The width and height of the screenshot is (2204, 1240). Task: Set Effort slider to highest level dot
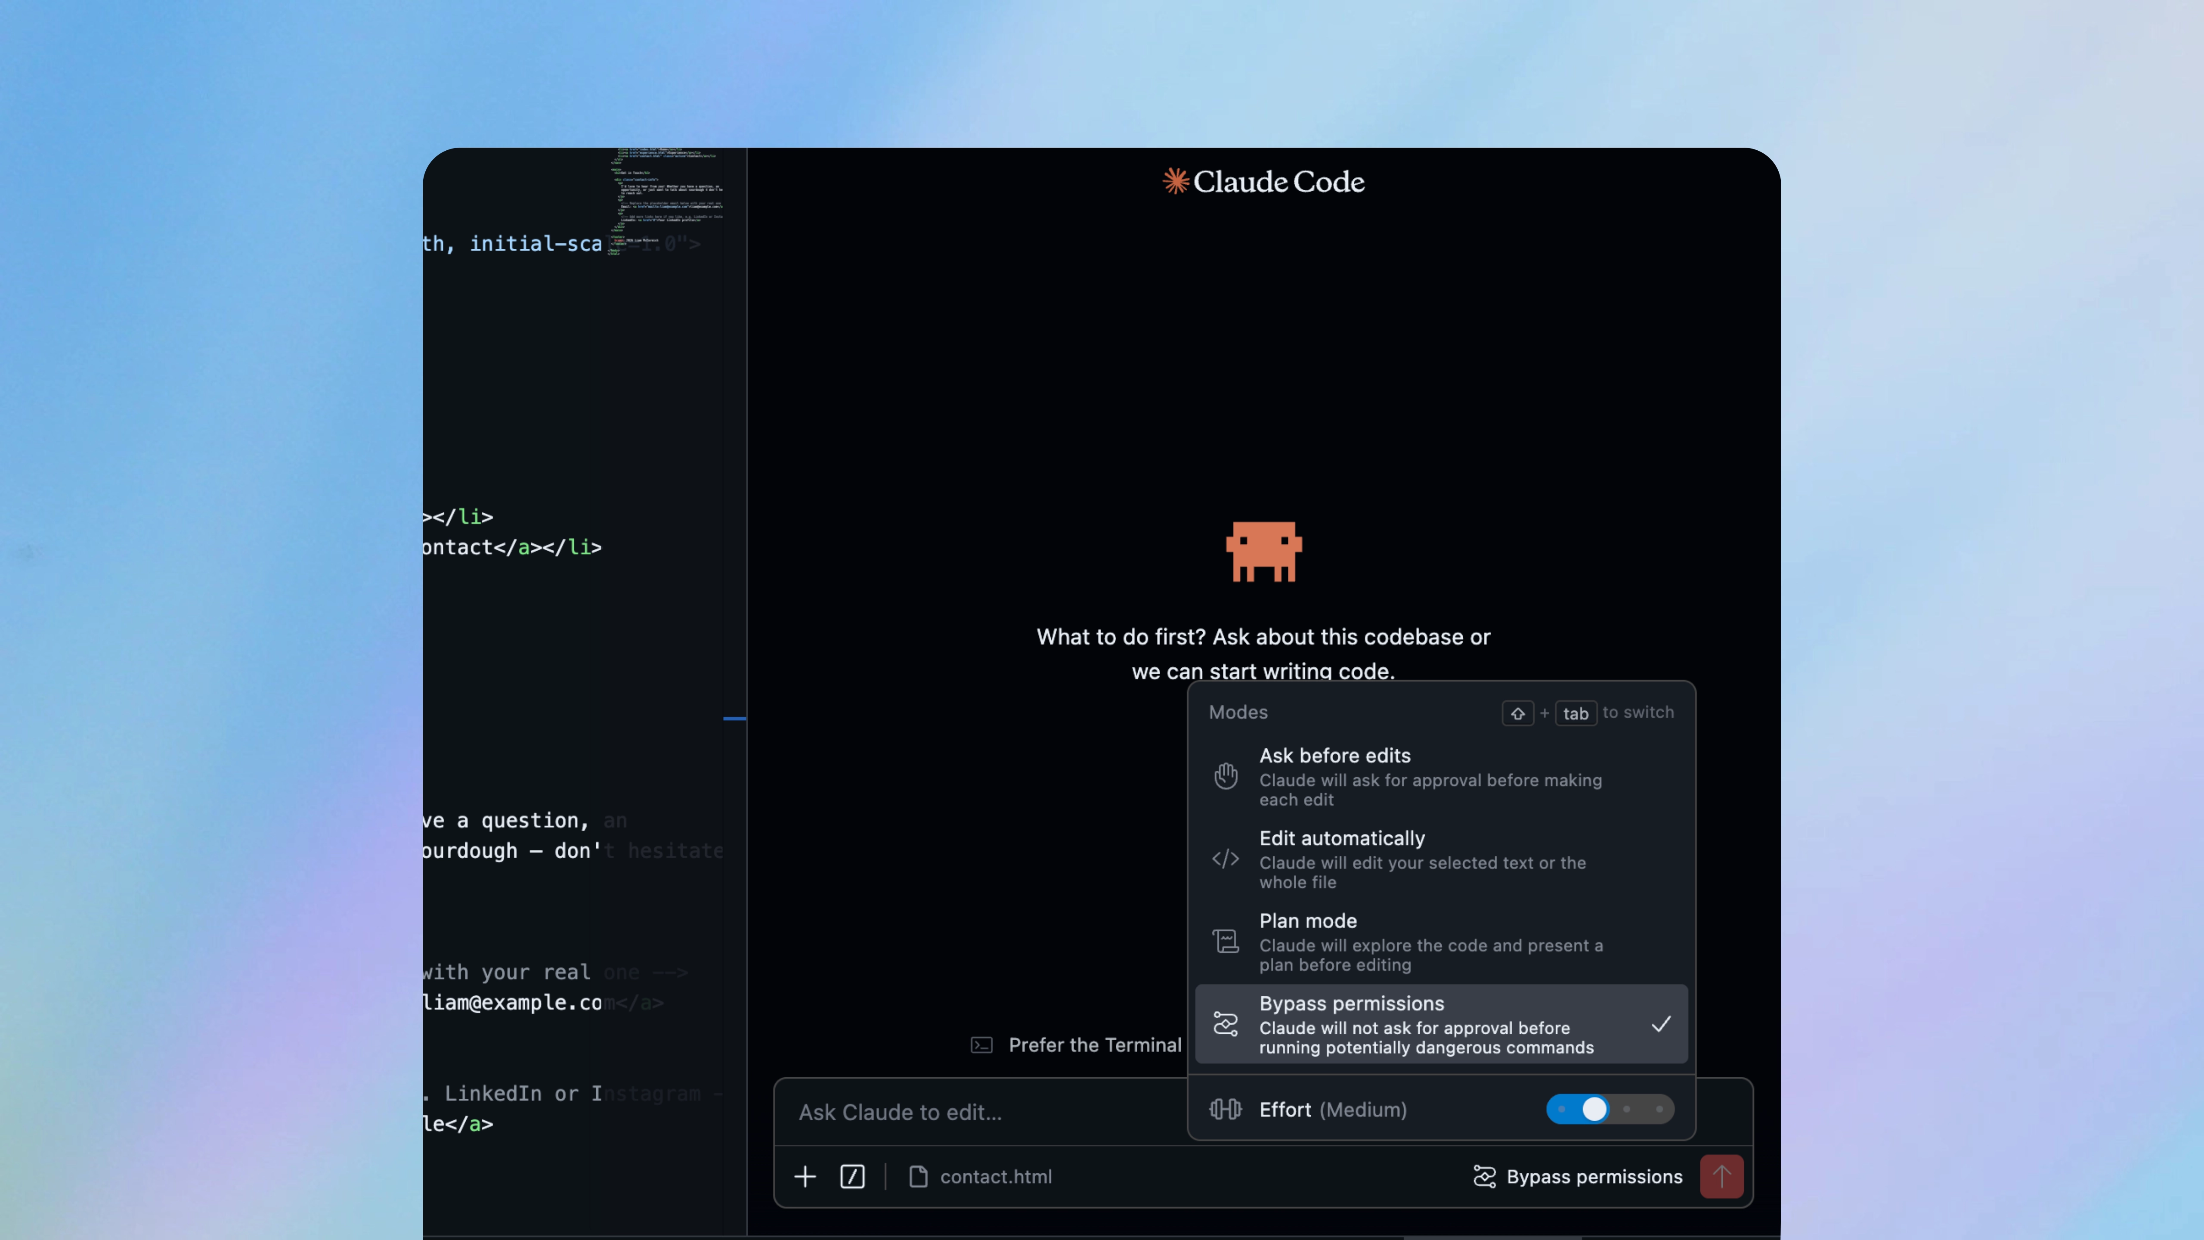point(1659,1109)
